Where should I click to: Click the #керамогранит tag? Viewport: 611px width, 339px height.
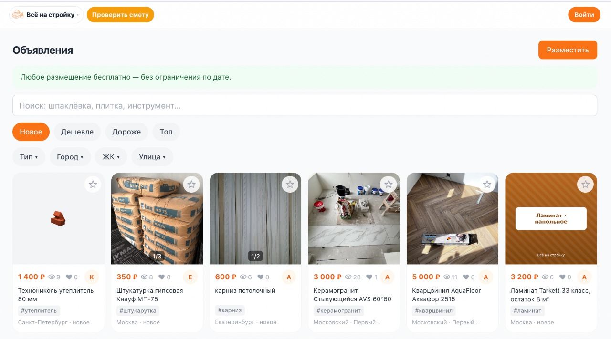(x=338, y=310)
